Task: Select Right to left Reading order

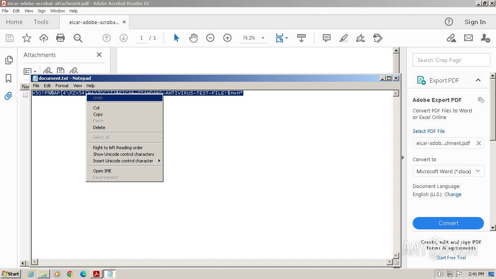Action: 124,148
